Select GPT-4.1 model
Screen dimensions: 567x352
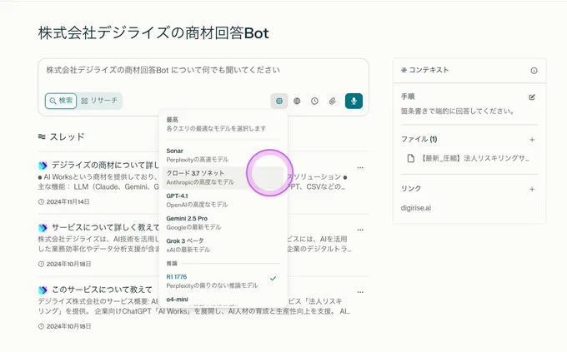(223, 200)
